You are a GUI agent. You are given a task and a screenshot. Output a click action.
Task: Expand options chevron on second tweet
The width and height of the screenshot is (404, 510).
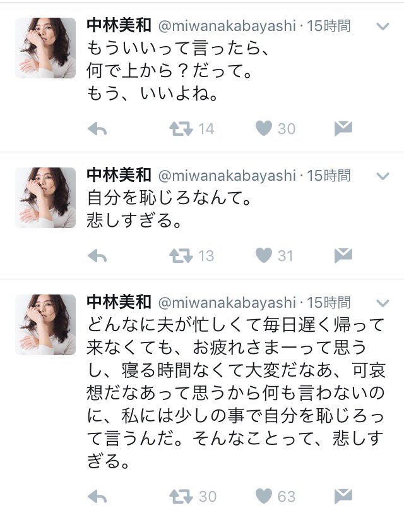(383, 176)
